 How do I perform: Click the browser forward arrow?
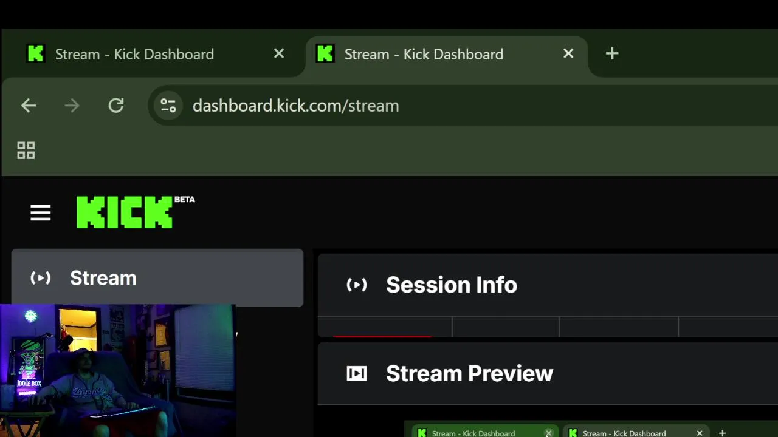click(72, 106)
